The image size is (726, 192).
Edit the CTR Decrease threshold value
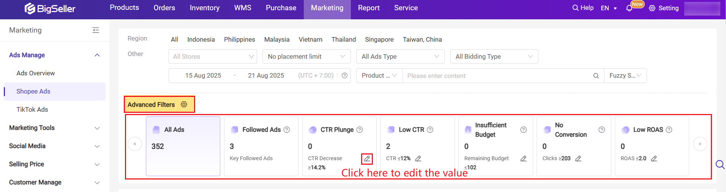pos(367,159)
